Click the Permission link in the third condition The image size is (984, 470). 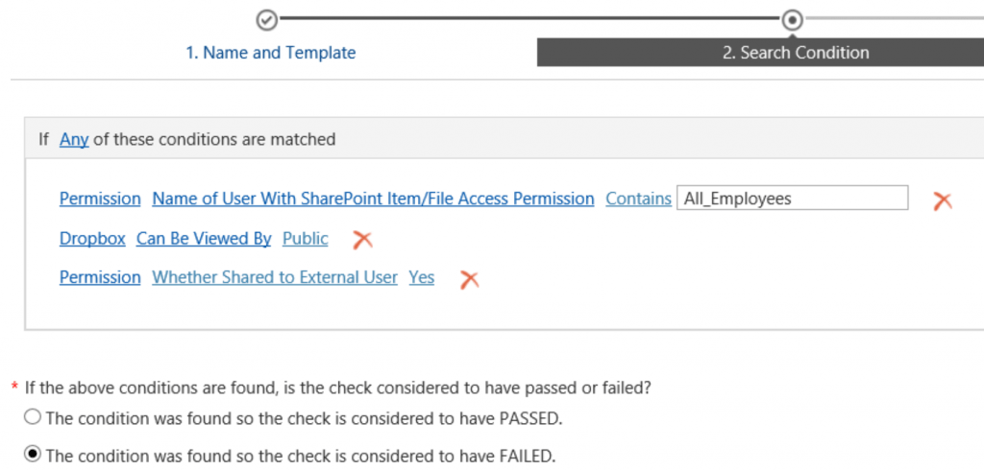tap(100, 277)
